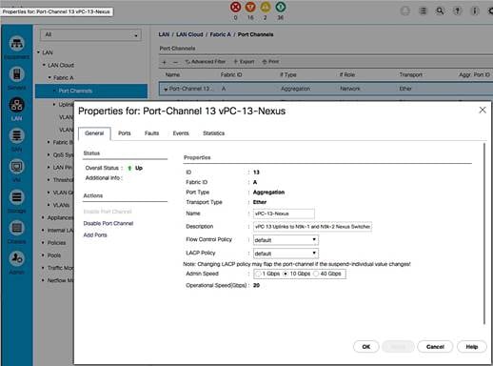This screenshot has width=493, height=366.
Task: Click the info icon in header
Action: pos(475,11)
